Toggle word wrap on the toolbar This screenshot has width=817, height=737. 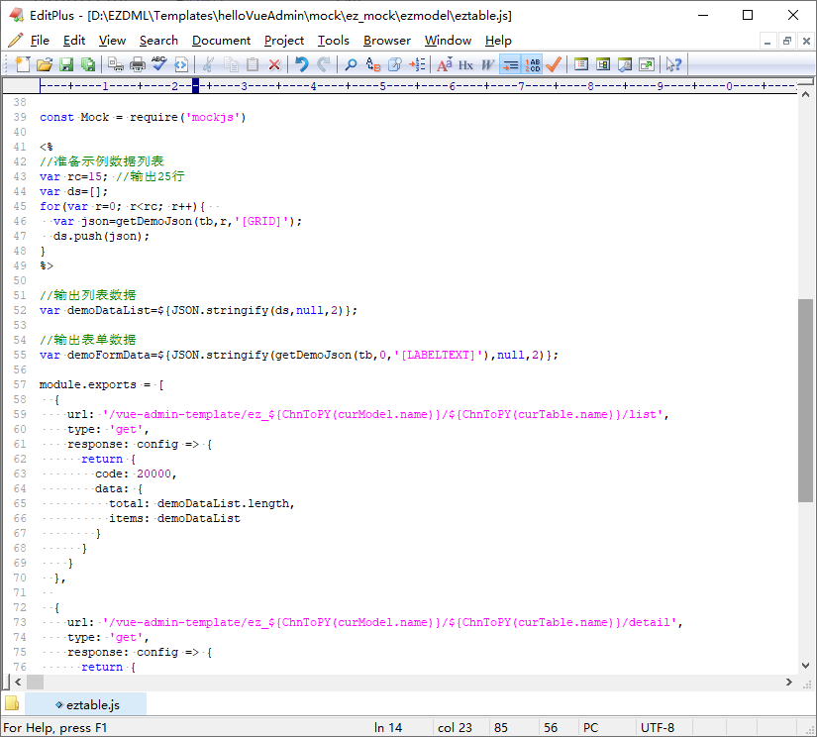pos(511,63)
